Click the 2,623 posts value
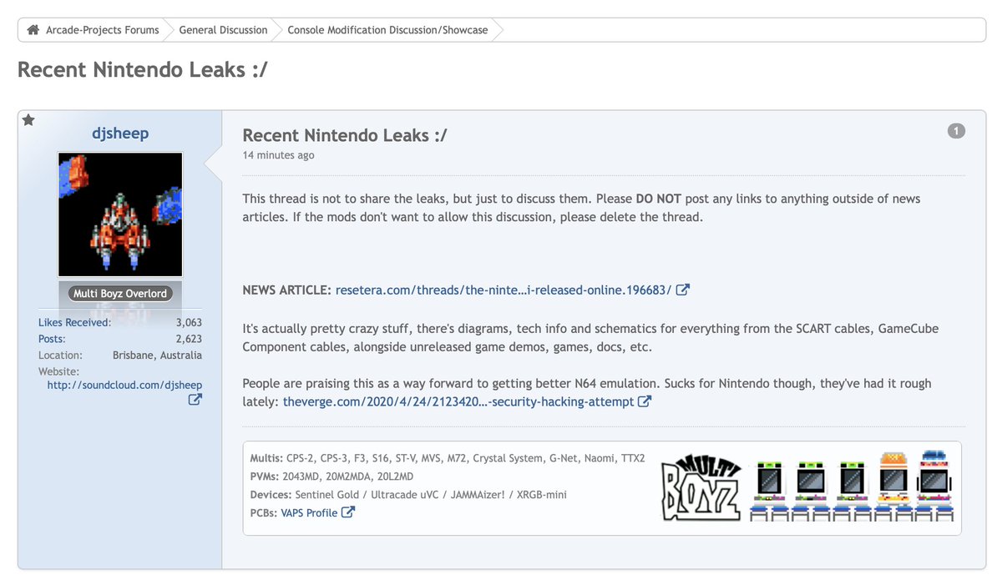Screen dimensions: 1002x585 coord(189,339)
